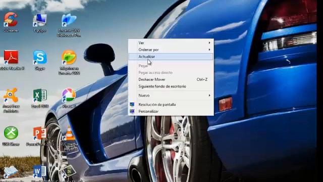Choose Siguiente fondo de escritorio

coord(171,86)
